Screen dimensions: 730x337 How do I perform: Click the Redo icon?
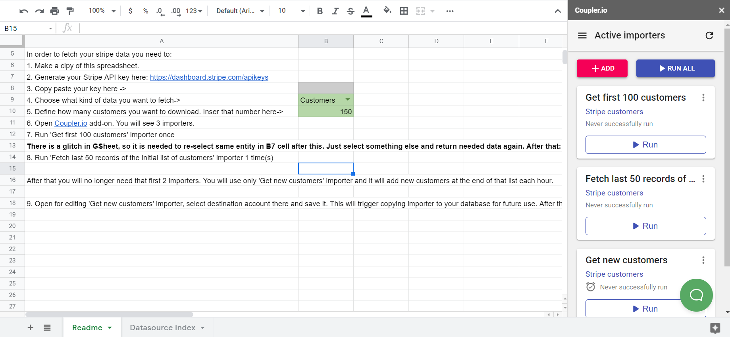point(39,11)
